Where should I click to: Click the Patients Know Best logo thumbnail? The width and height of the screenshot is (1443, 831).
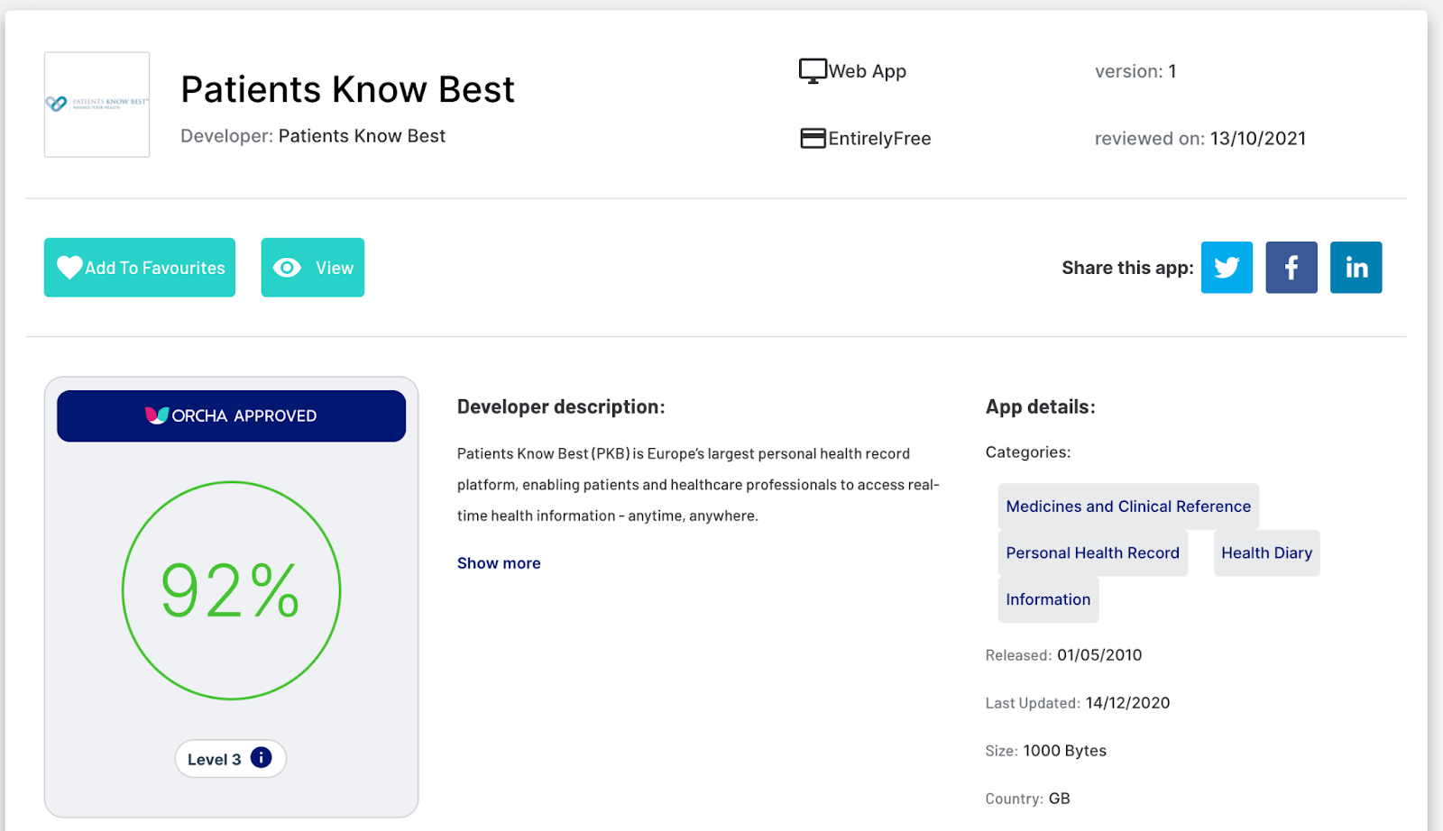click(x=97, y=105)
